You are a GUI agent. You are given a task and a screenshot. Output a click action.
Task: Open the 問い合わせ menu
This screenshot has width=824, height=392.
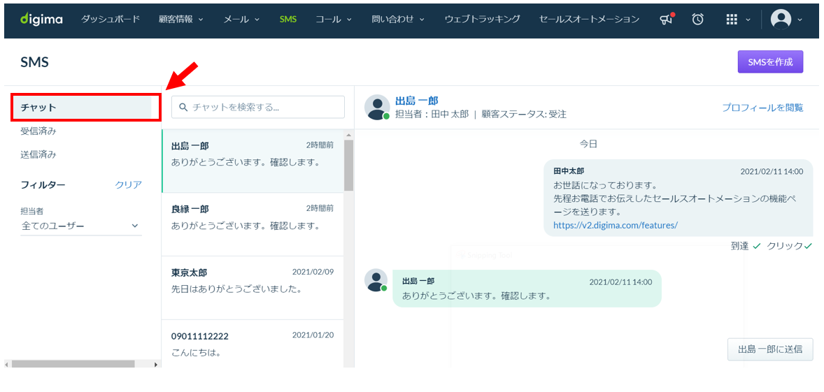click(x=398, y=20)
